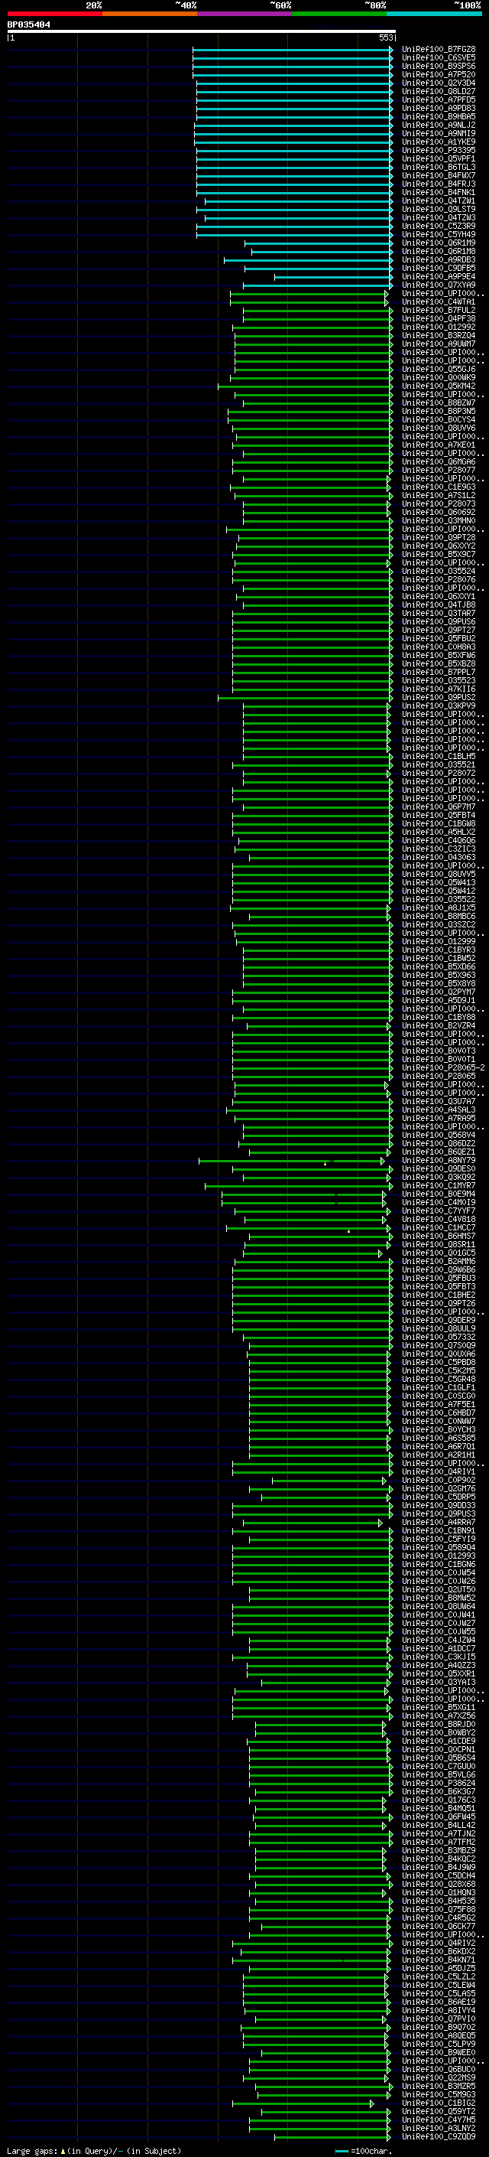Screen dimensions: 489x2157
Task: Click the cyan alignment bar for UniRef100_A7PFD5
Action: pyautogui.click(x=294, y=99)
